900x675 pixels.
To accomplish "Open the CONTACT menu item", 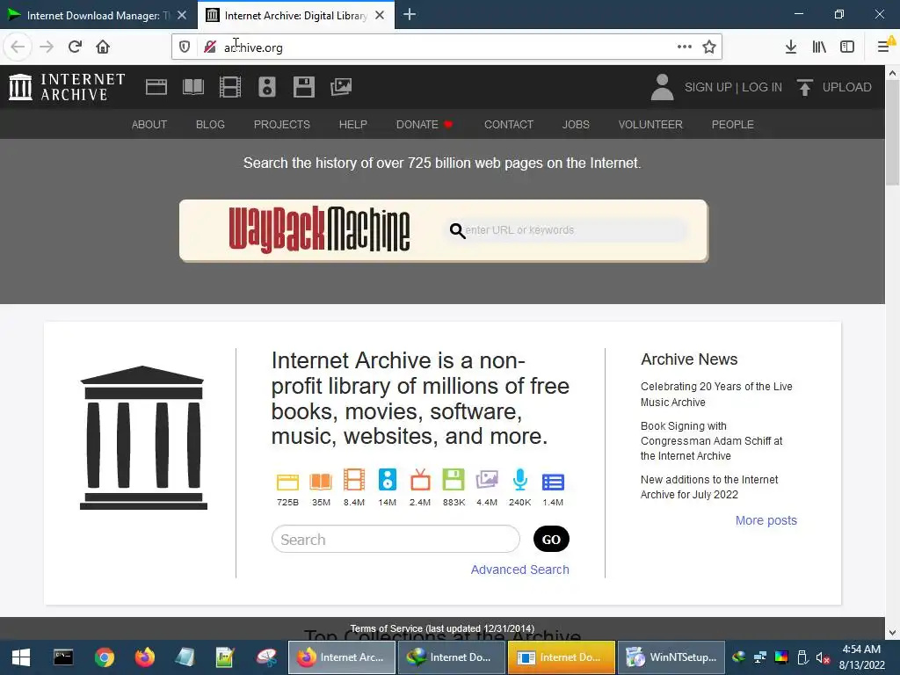I will point(509,125).
